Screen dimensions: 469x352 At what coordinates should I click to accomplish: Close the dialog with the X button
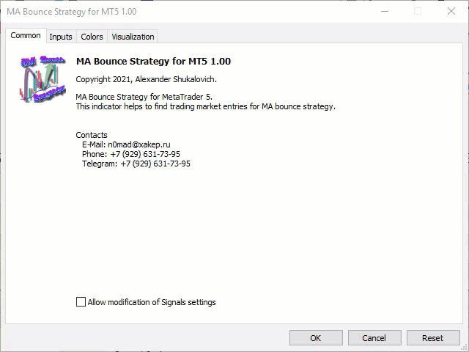pyautogui.click(x=451, y=12)
